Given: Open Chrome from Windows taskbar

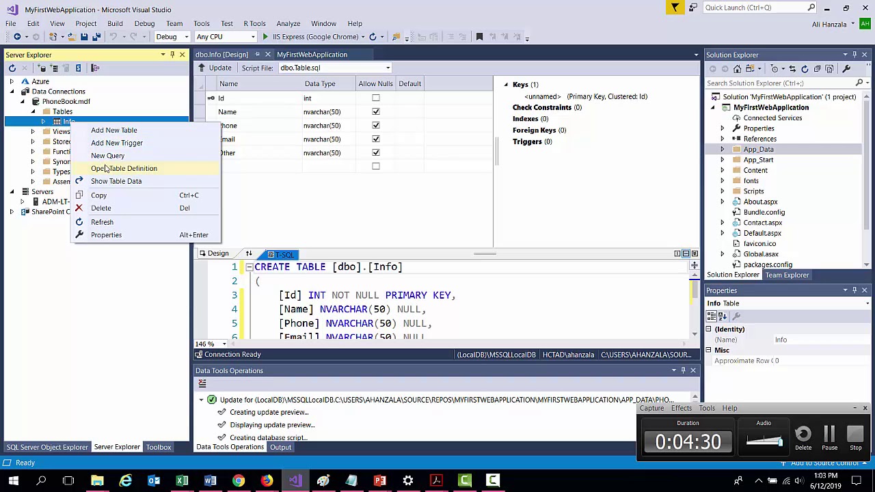Looking at the screenshot, I should coord(238,480).
